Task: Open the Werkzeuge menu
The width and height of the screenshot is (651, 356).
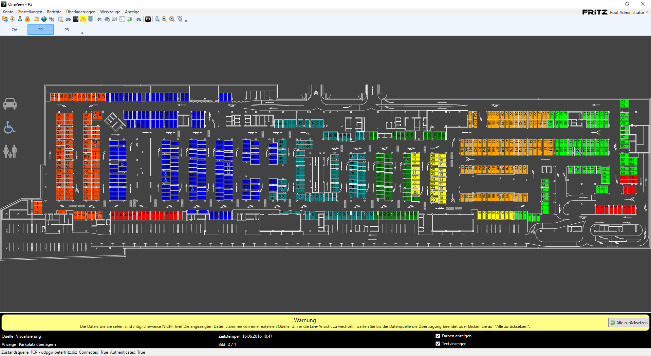Action: tap(110, 12)
